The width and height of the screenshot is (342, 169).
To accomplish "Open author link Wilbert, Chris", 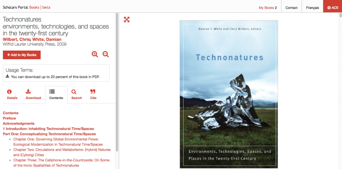I will click(x=16, y=39).
